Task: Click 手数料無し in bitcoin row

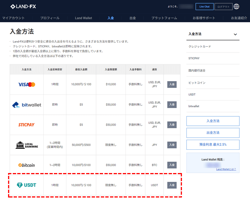Action: 135,165
